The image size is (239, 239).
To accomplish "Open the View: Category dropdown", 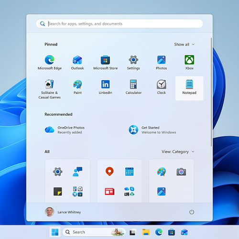I will (x=178, y=152).
